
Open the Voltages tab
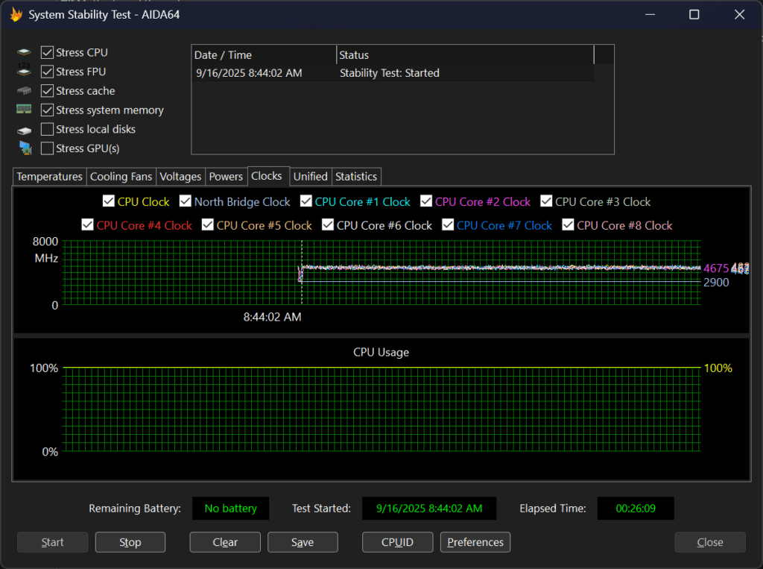click(180, 176)
